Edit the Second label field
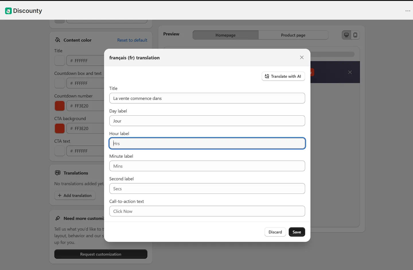This screenshot has height=270, width=413. point(207,189)
